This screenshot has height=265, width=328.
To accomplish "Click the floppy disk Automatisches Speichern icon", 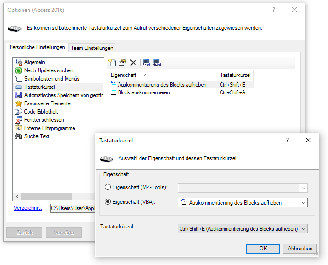I will point(18,95).
